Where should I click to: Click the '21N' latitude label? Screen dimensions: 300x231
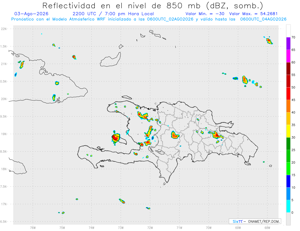4,64
